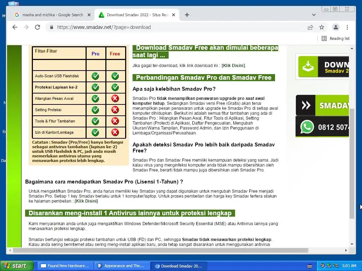Switch to Found New Hardware taskbar window

tap(65, 266)
